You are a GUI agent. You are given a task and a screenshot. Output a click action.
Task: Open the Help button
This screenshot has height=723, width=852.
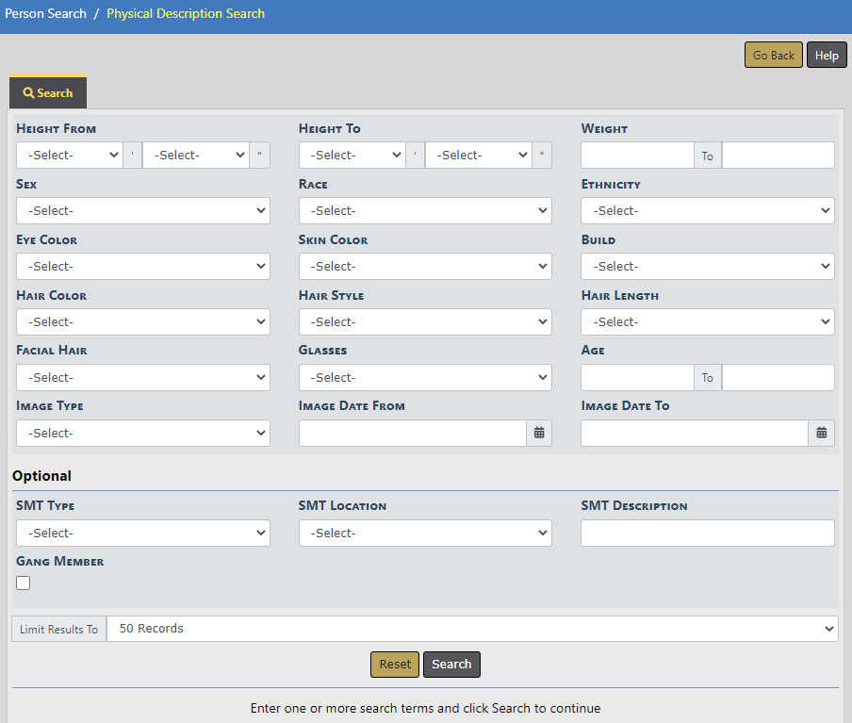[x=827, y=56]
